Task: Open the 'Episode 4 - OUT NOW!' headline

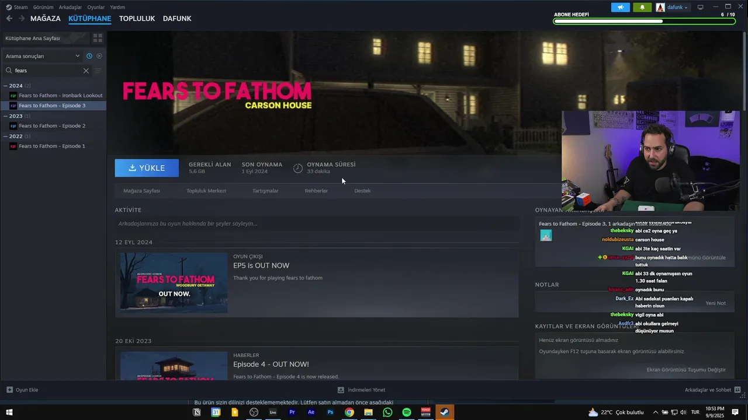Action: click(x=271, y=364)
